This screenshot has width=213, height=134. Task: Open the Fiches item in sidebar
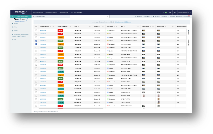tap(15, 27)
